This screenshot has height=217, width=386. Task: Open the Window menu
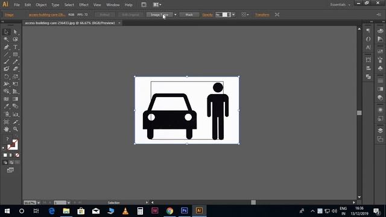pos(113,5)
